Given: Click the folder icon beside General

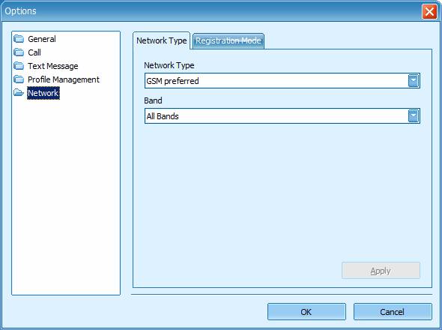Looking at the screenshot, I should 19,39.
